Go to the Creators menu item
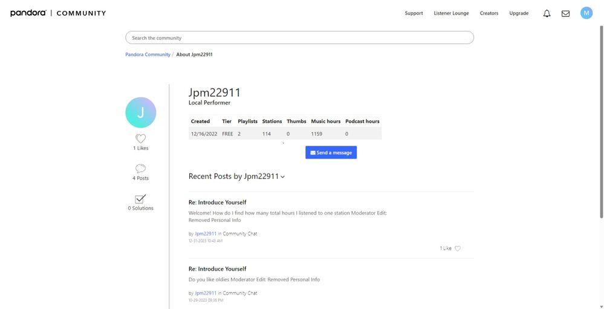This screenshot has height=309, width=604. (x=489, y=13)
